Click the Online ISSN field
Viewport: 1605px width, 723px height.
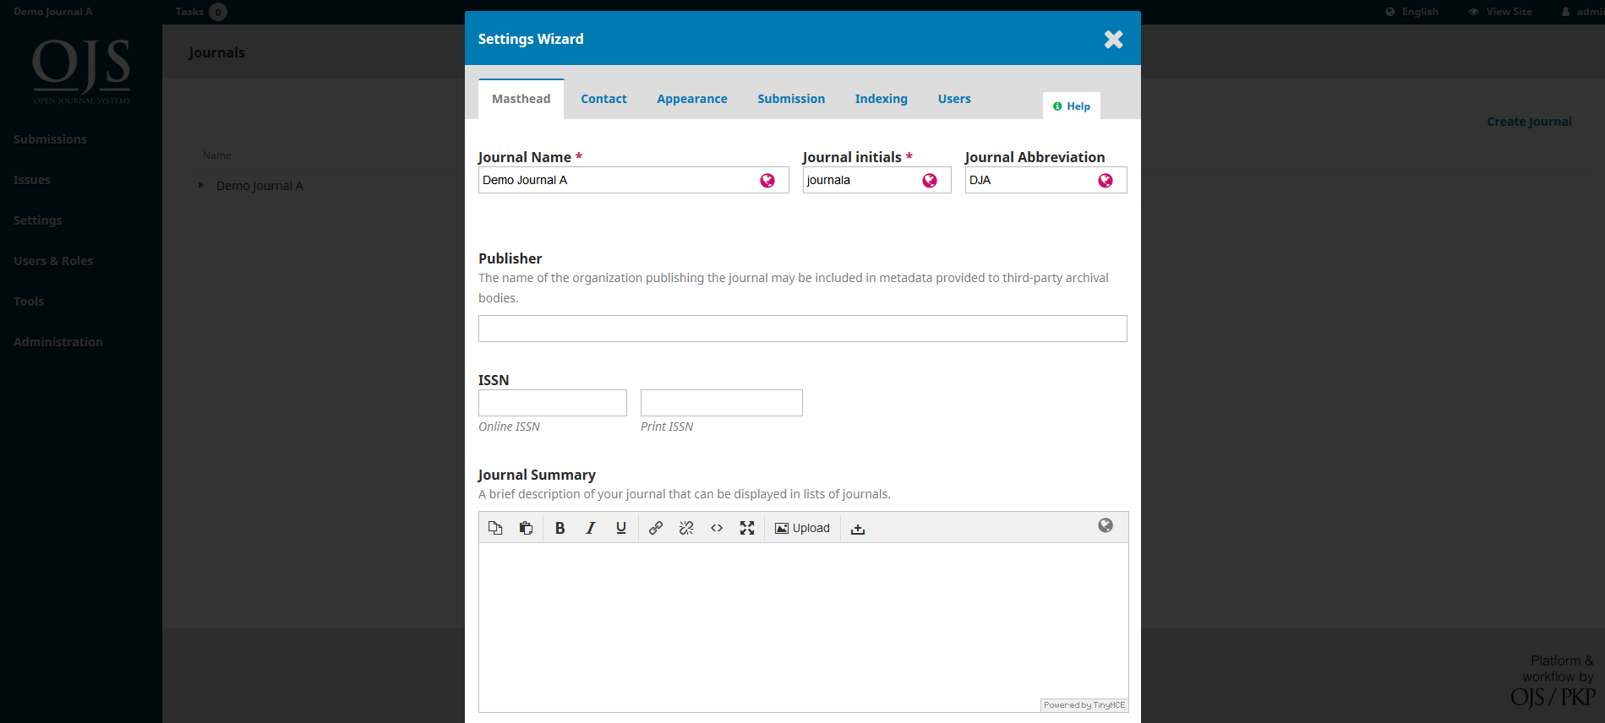pyautogui.click(x=553, y=403)
